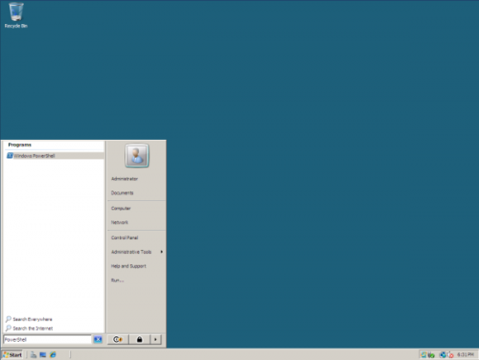Open Server Manager from Quick Launch
The width and height of the screenshot is (479, 360).
click(x=34, y=354)
